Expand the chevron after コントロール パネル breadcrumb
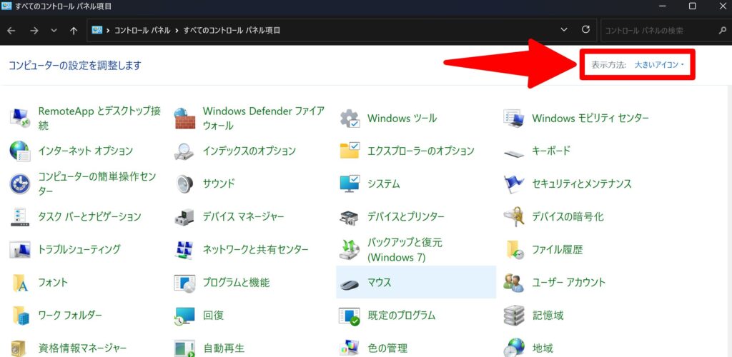This screenshot has width=732, height=357. click(x=177, y=31)
